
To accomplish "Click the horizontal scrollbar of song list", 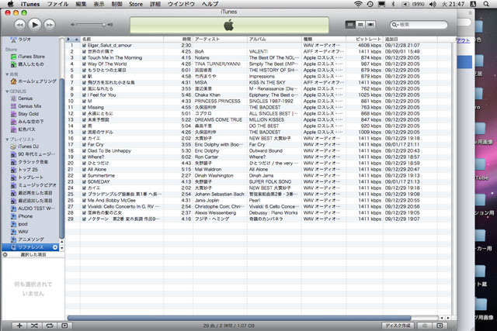I will [239, 318].
